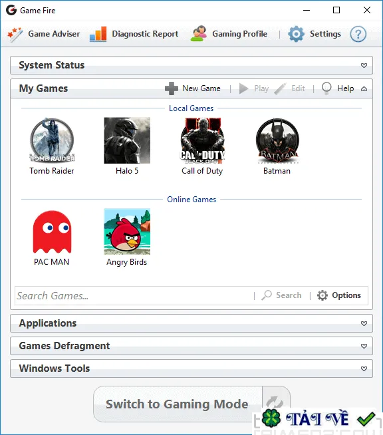Click the Online Games section heading
383x435 pixels.
(x=191, y=199)
